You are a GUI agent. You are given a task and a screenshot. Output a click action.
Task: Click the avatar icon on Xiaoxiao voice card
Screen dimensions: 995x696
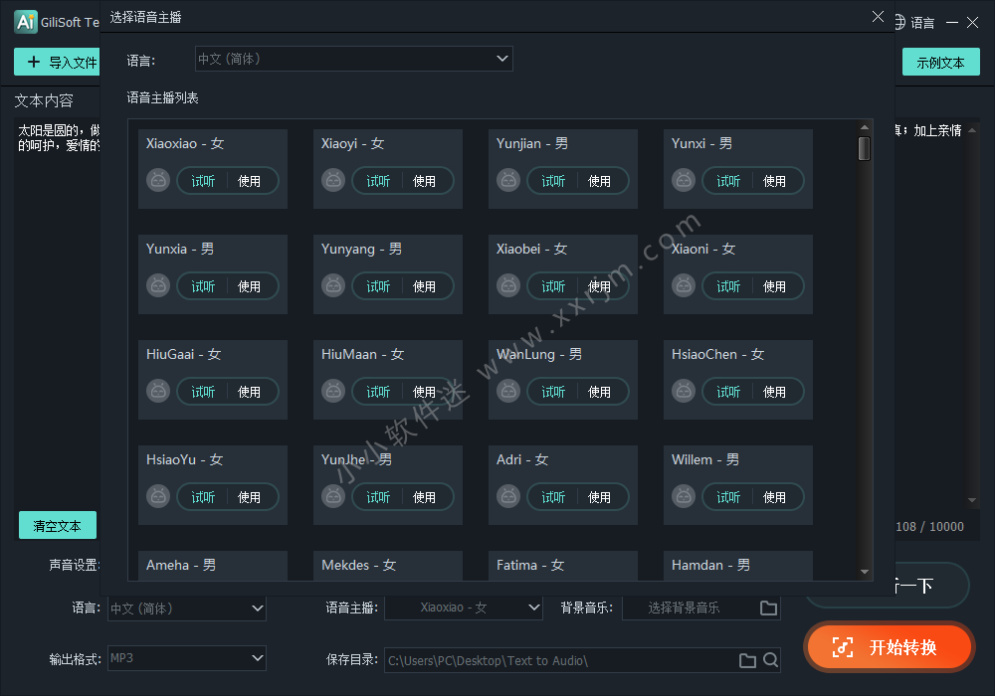[158, 181]
